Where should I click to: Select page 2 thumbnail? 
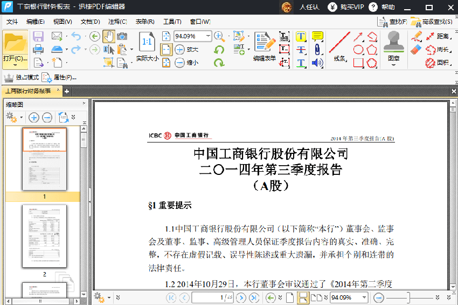[x=44, y=236]
